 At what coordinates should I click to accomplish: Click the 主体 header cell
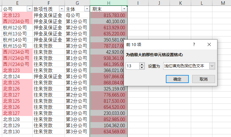point(77,9)
